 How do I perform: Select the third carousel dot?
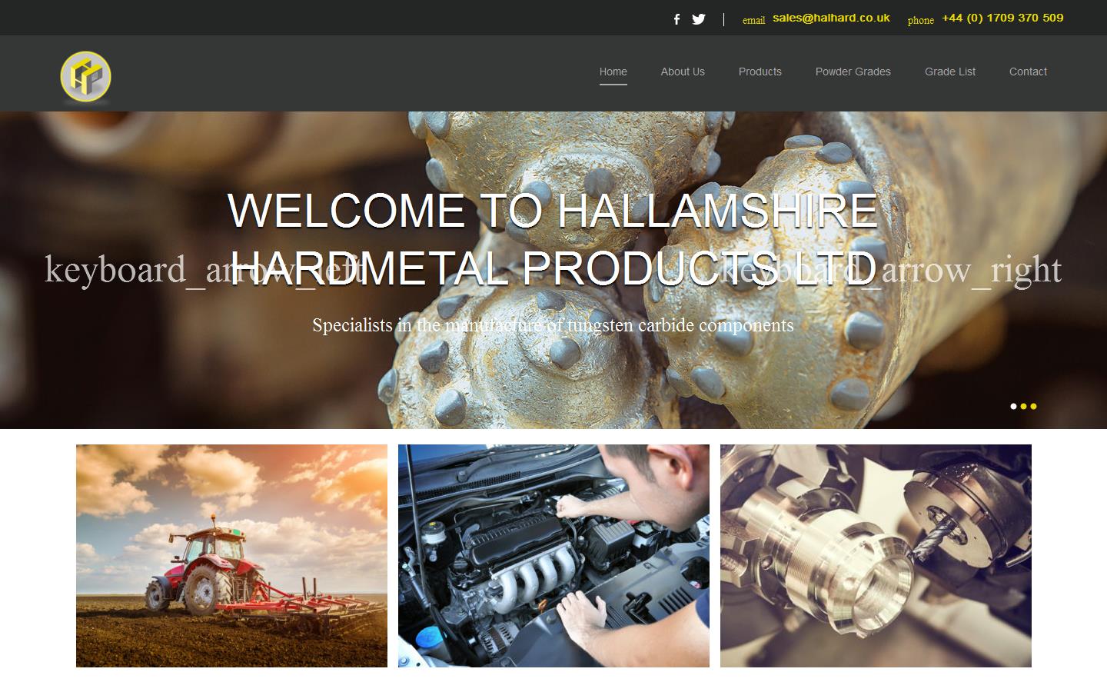pos(1033,406)
